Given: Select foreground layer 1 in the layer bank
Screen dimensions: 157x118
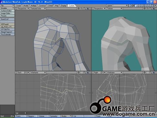Looking at the screenshot, I should pyautogui.click(x=136, y=5).
